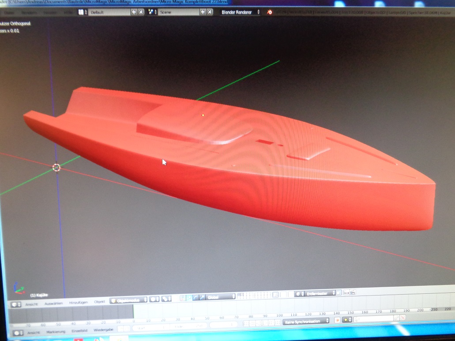
Task: Add a new scene with the plus button
Action: pos(203,12)
